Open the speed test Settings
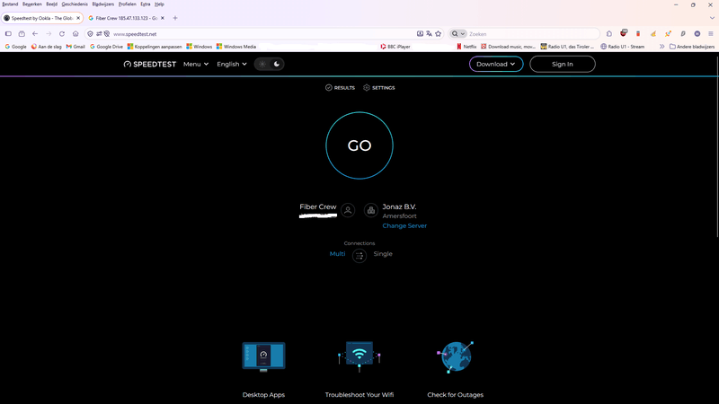This screenshot has height=404, width=719. coord(378,87)
